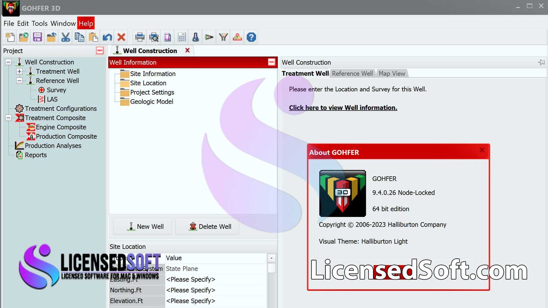Image resolution: width=548 pixels, height=308 pixels.
Task: Open Reports in the project tree
Action: click(36, 155)
